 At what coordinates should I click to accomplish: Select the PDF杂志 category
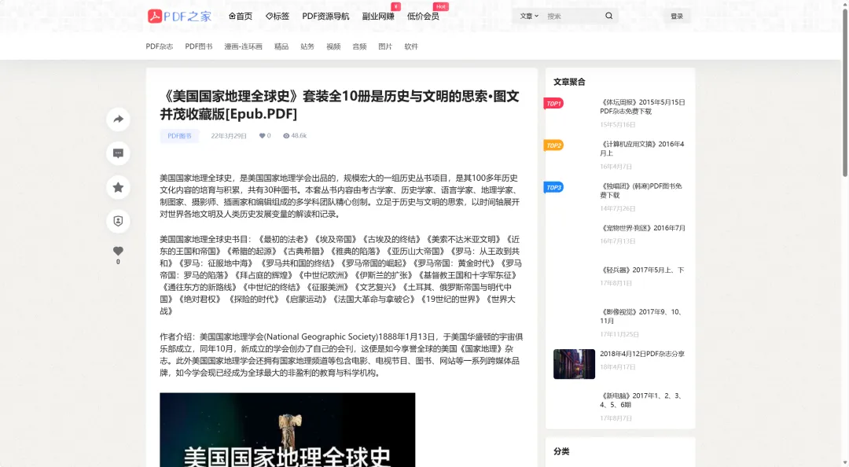point(159,46)
